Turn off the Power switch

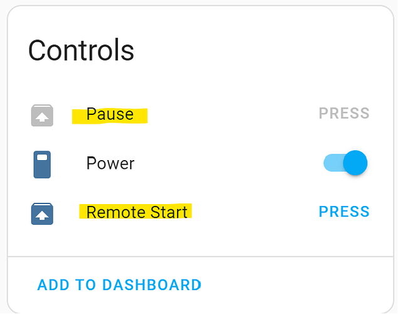[345, 163]
